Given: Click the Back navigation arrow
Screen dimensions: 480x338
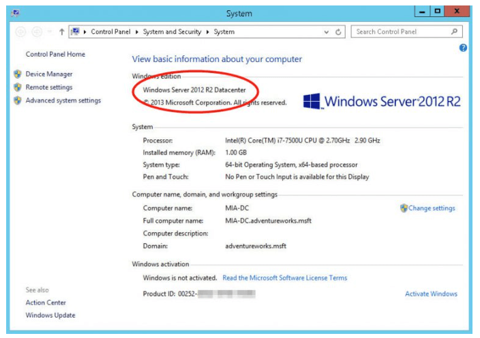Looking at the screenshot, I should 20,31.
